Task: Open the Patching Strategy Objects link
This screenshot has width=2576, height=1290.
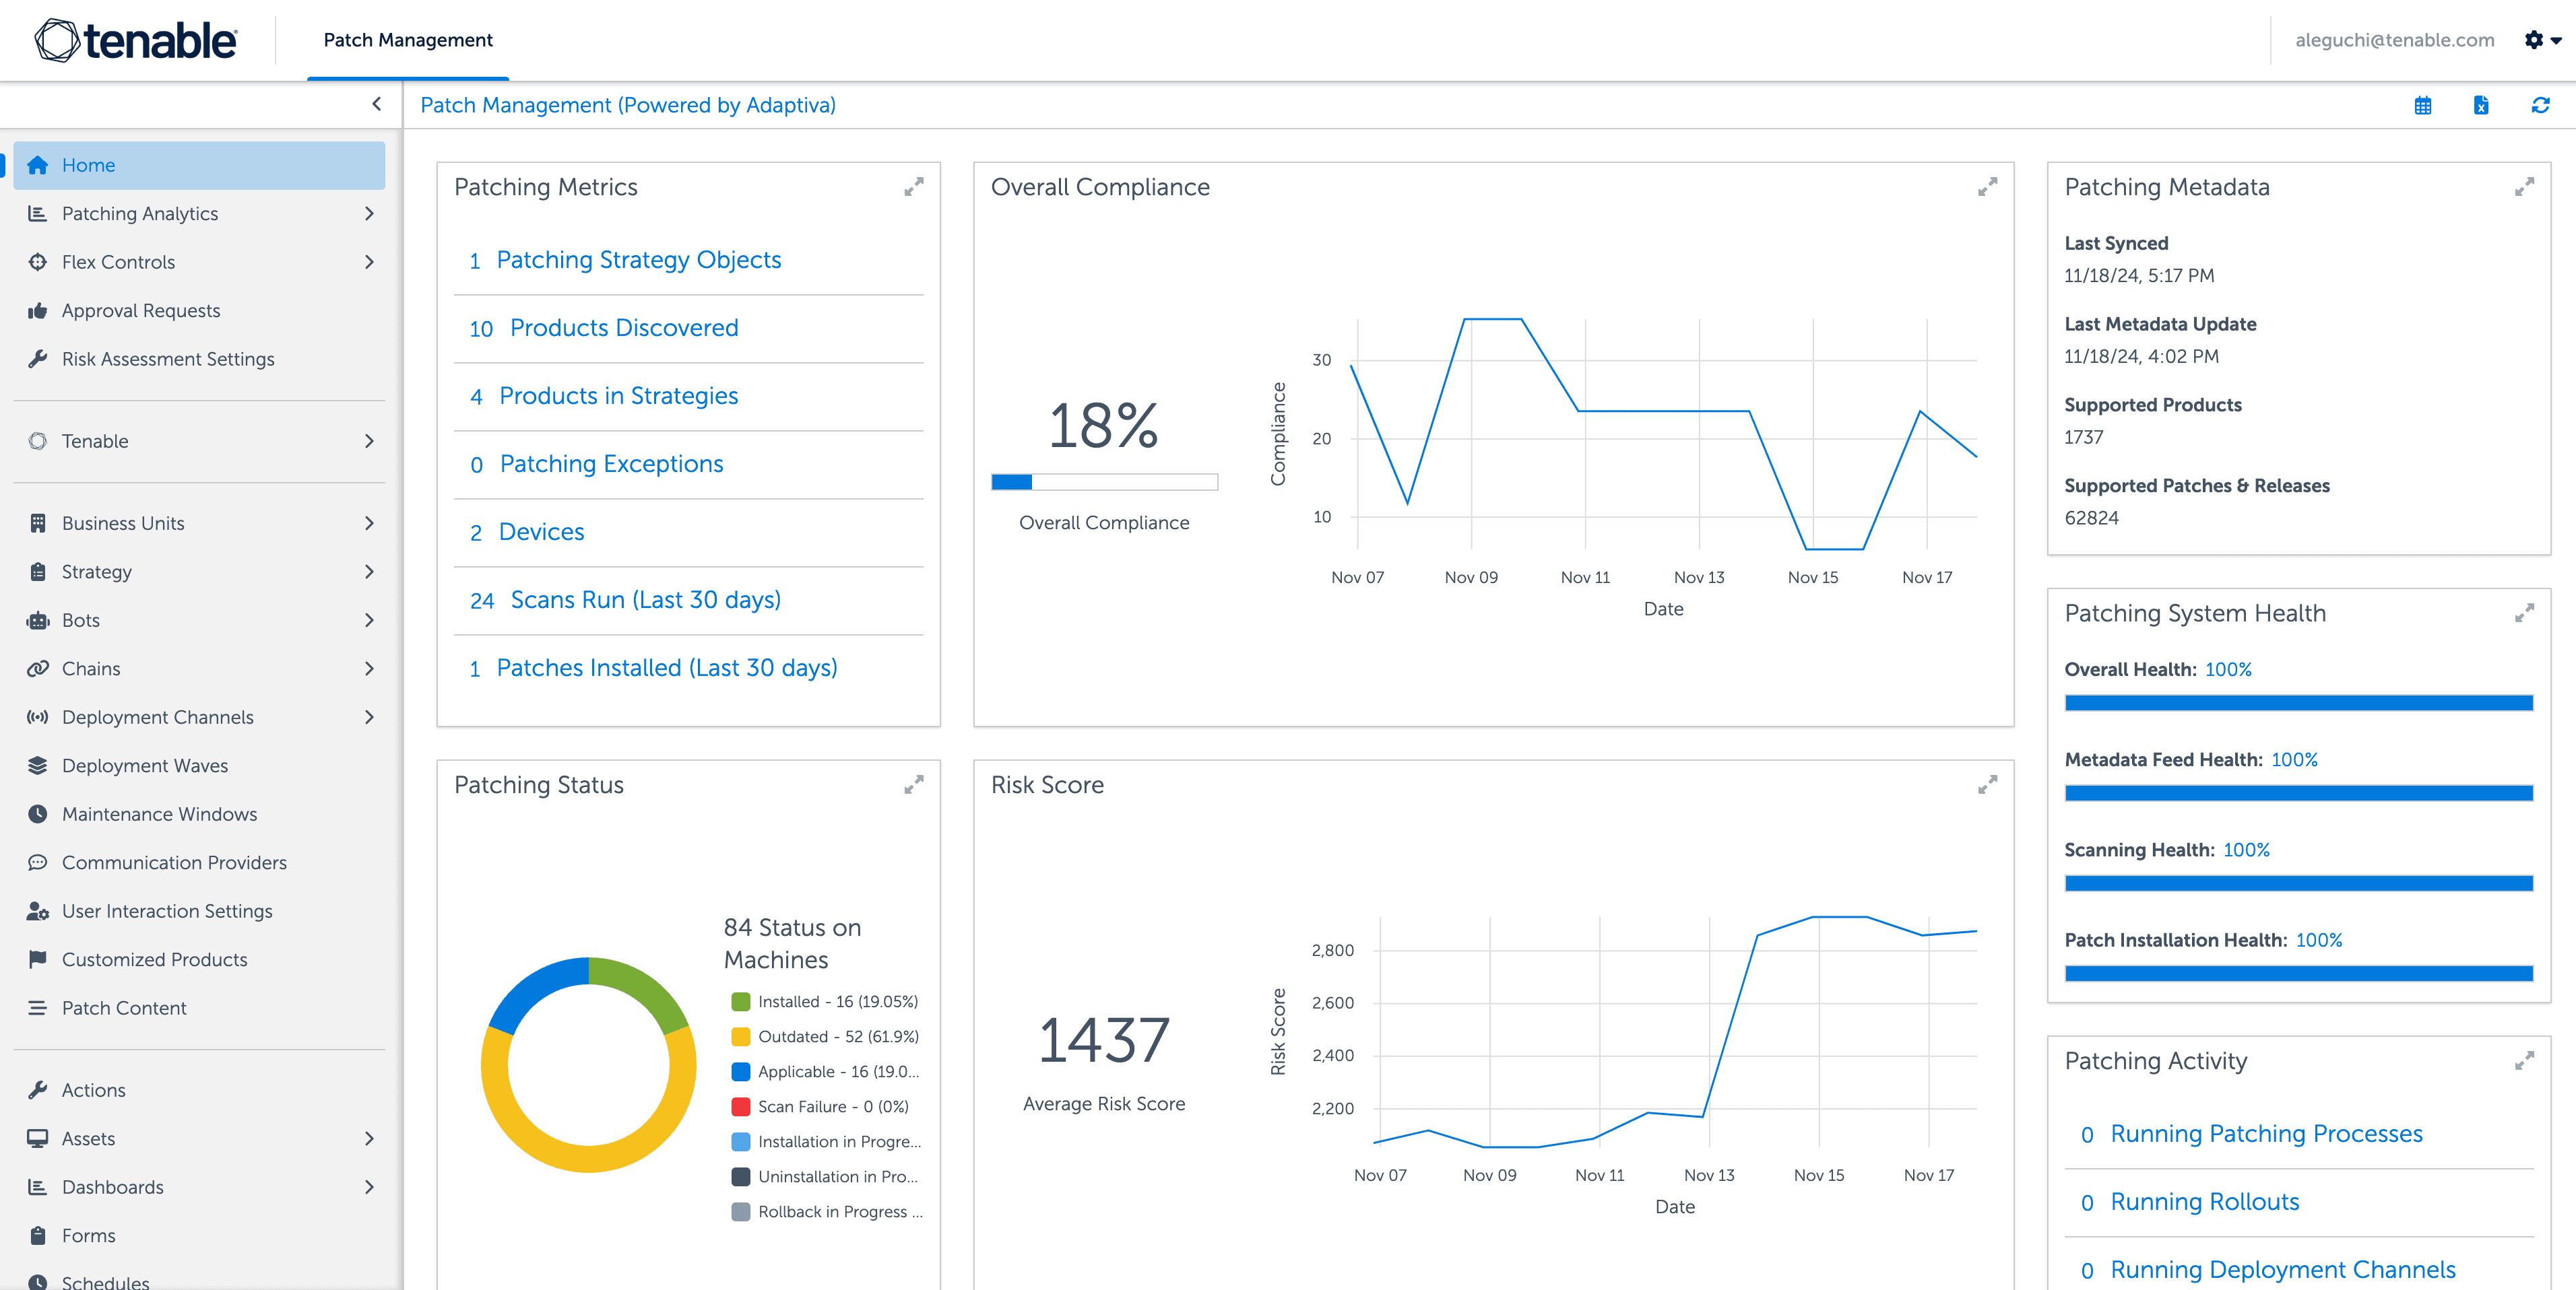Action: 639,259
